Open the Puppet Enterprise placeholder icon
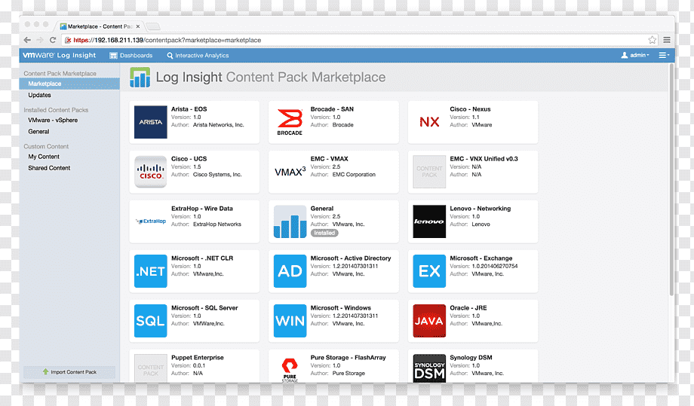Image resolution: width=694 pixels, height=406 pixels. tap(150, 368)
